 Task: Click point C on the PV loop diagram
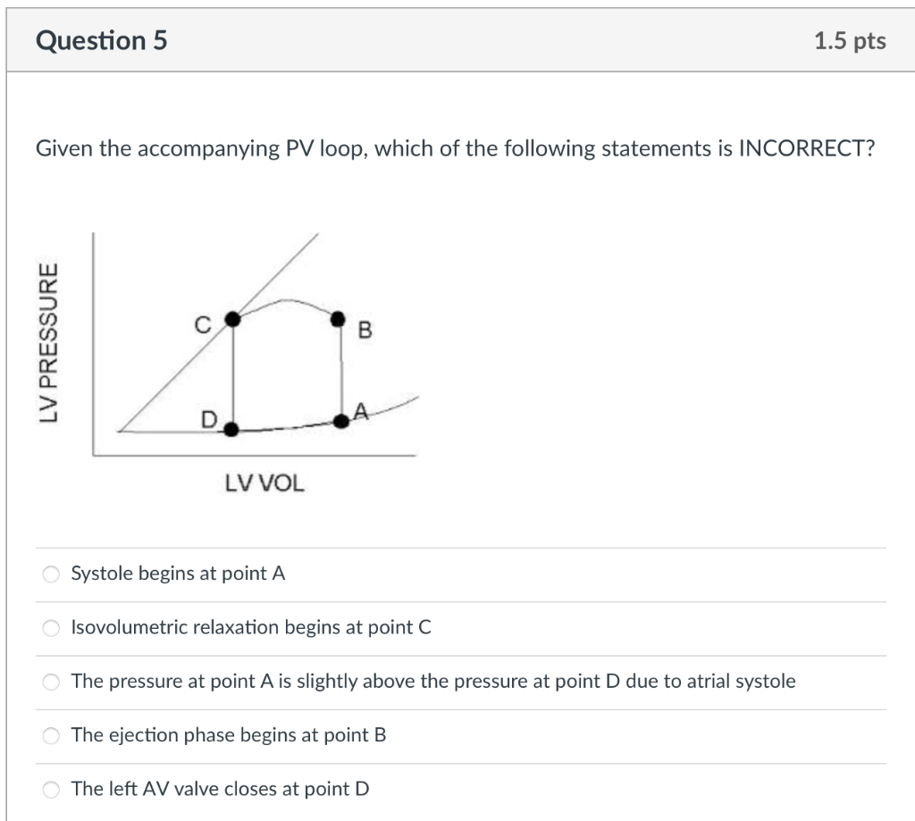232,317
